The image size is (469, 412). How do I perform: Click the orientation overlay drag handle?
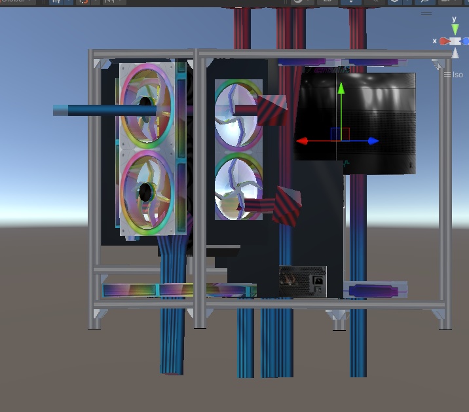pyautogui.click(x=426, y=14)
